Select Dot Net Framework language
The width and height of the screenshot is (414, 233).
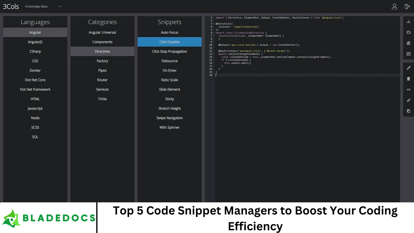(35, 89)
